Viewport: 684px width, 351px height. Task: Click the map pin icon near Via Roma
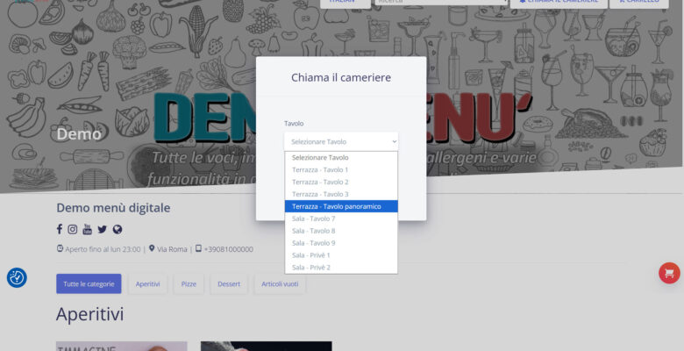pos(152,249)
